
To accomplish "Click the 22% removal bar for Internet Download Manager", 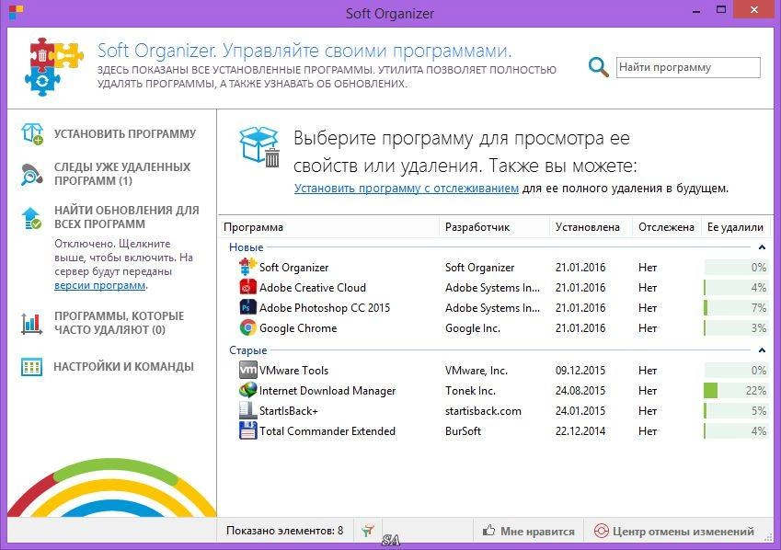I will tap(736, 391).
